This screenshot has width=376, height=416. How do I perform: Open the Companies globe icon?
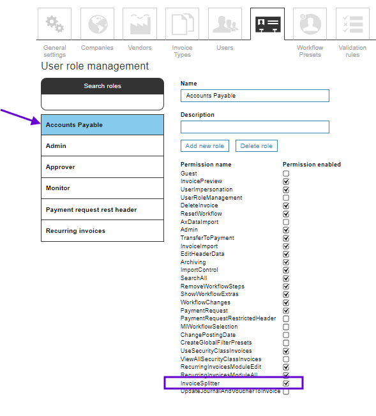click(x=97, y=24)
